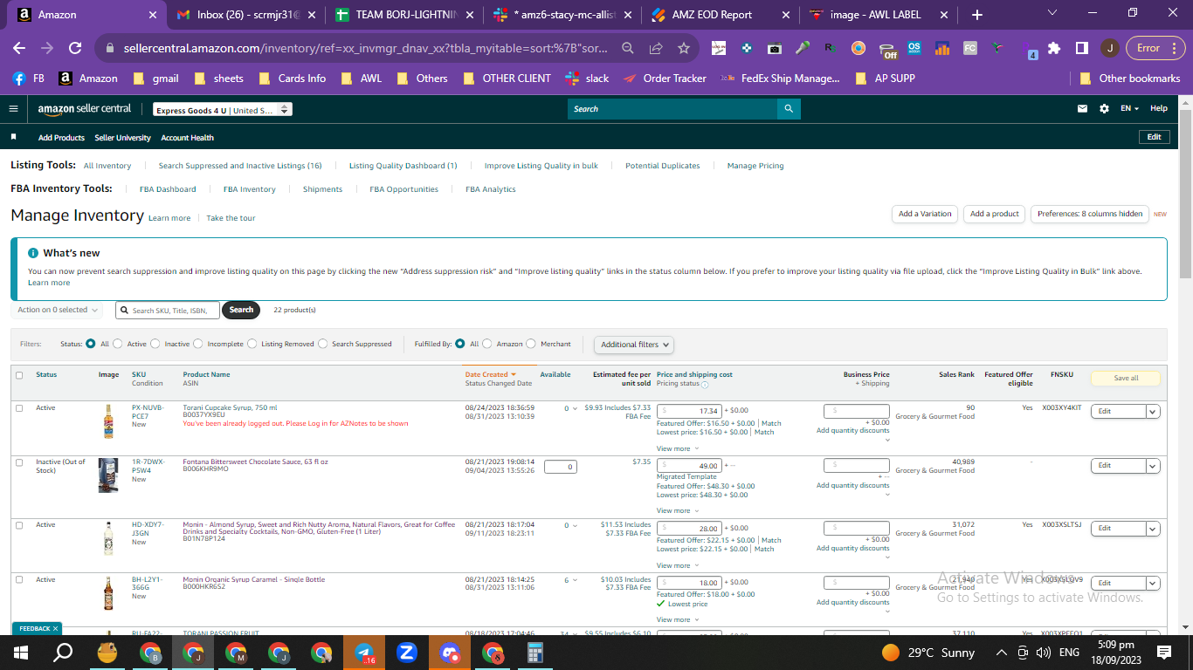
Task: Open the Action on 0 selected dropdown
Action: 58,310
